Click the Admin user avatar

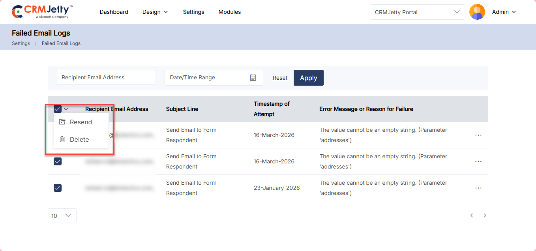pos(477,12)
